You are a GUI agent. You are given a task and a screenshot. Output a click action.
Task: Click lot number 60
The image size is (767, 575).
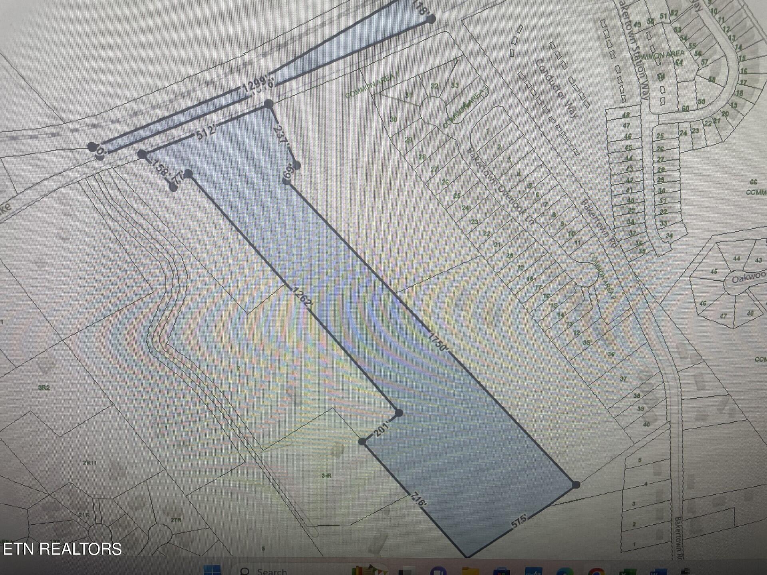click(x=685, y=109)
